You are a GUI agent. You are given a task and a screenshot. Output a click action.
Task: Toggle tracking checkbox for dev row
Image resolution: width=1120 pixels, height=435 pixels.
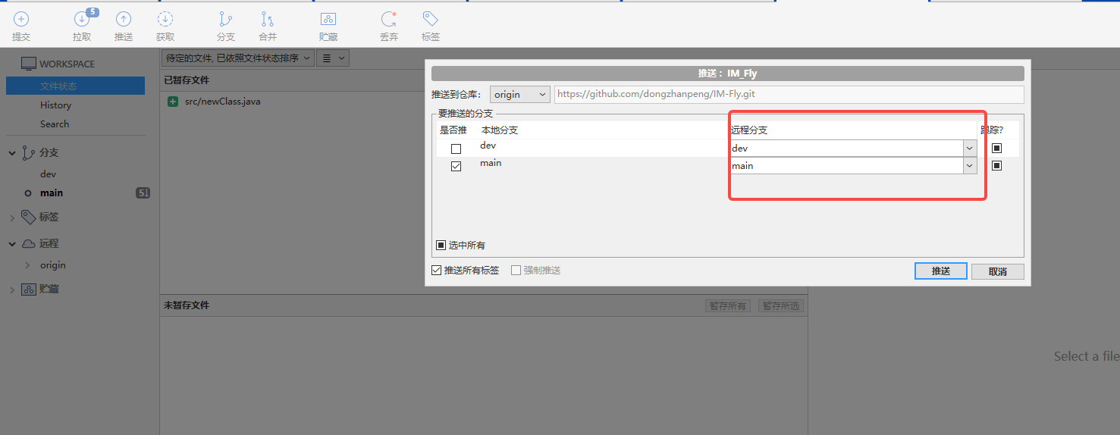tap(996, 148)
